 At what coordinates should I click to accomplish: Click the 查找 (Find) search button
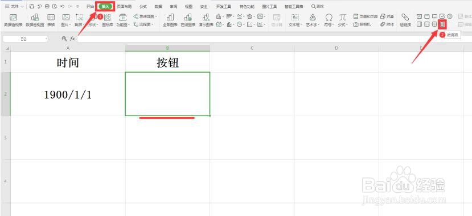[x=318, y=6]
